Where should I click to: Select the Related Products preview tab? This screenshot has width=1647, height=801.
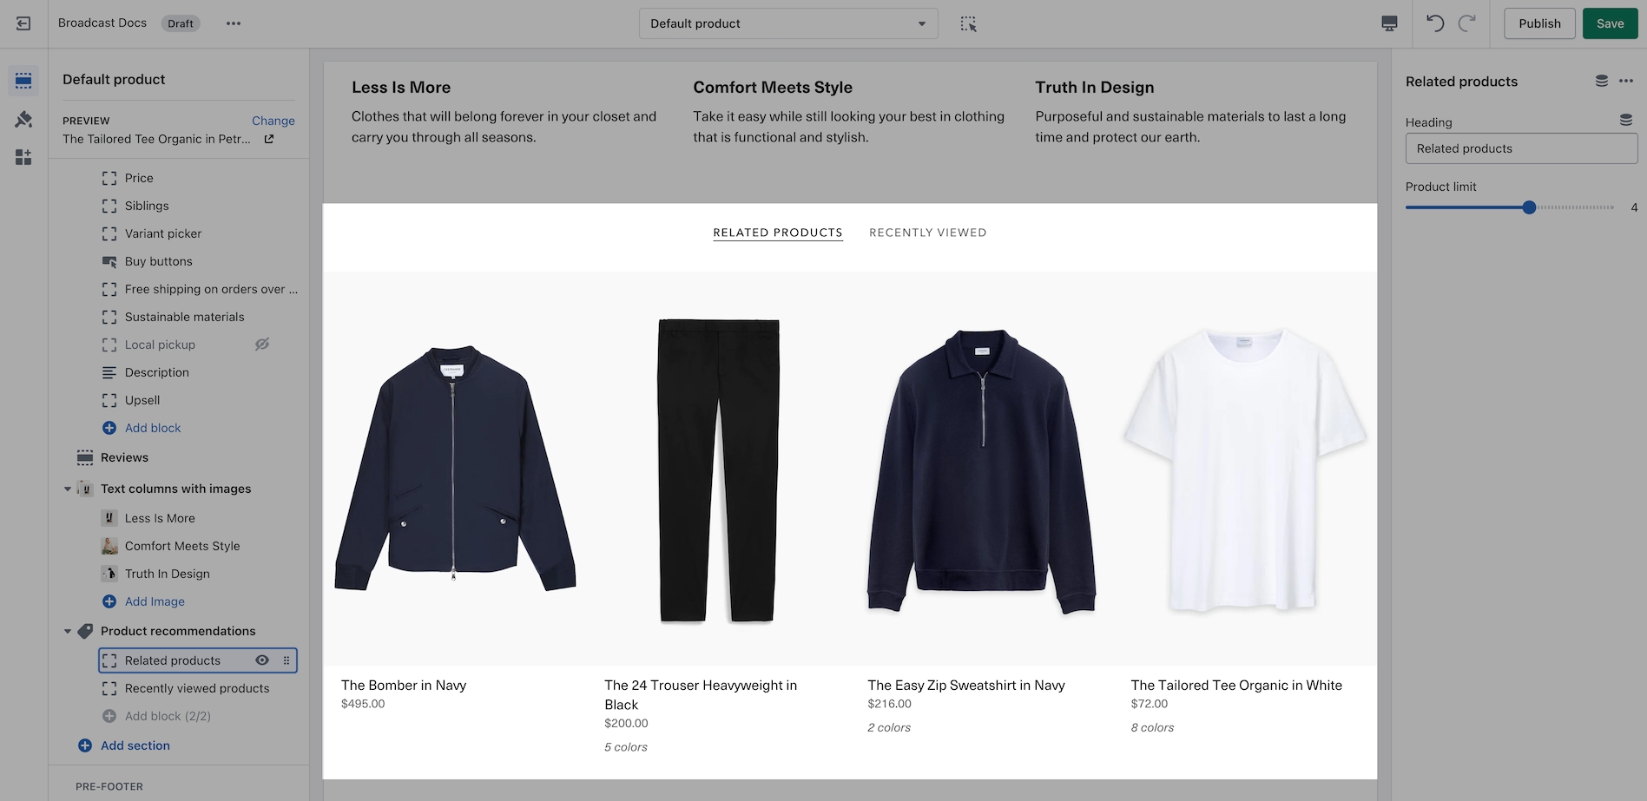coord(777,233)
